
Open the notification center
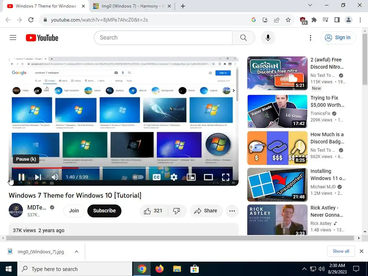point(356,269)
